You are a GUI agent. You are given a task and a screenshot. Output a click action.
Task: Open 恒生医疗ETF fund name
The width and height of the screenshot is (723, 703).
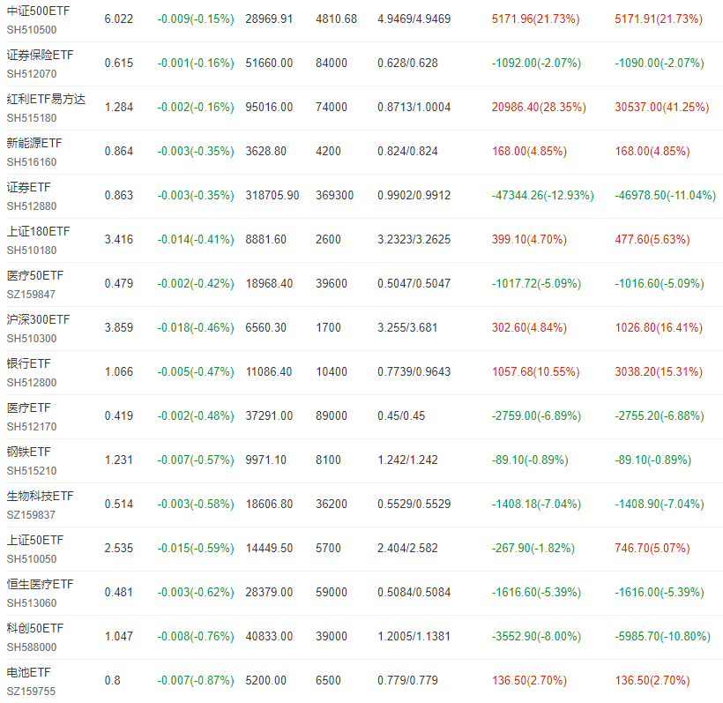(40, 585)
